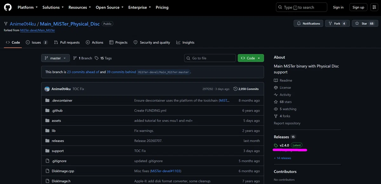Switch to the Actions tab
Screen dimensions: 381x184
coord(95,42)
